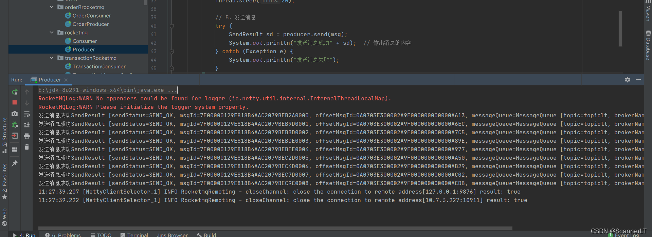Screen dimensions: 652x237
Task: Click the editor vertical scrollbar thumb
Action: [620, 28]
